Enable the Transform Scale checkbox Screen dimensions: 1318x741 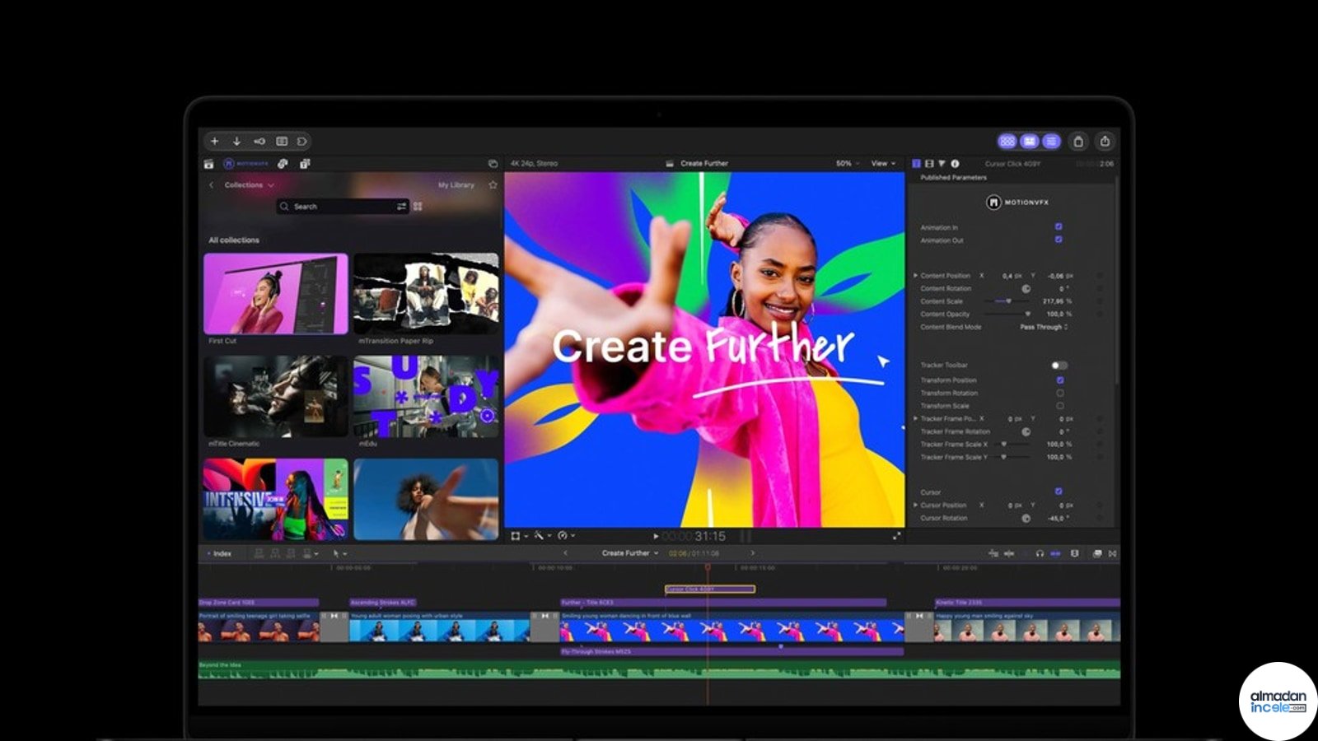(1060, 406)
